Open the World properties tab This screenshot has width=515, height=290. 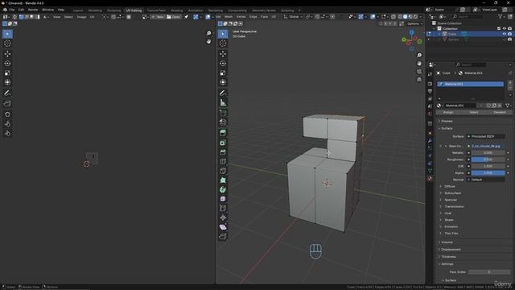tap(430, 114)
